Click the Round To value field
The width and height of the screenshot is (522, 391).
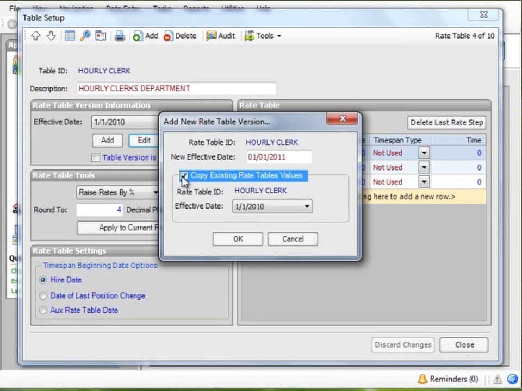[100, 210]
